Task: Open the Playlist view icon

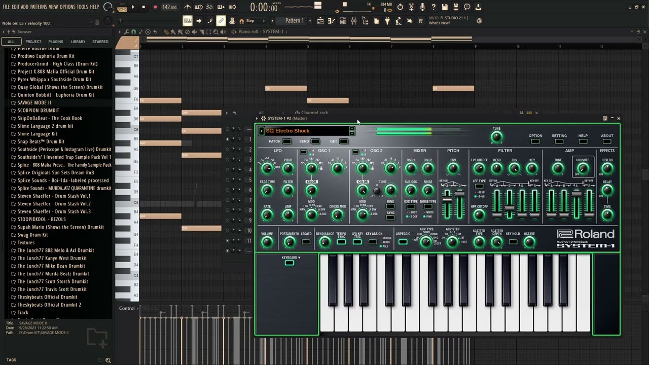Action: coord(320,21)
